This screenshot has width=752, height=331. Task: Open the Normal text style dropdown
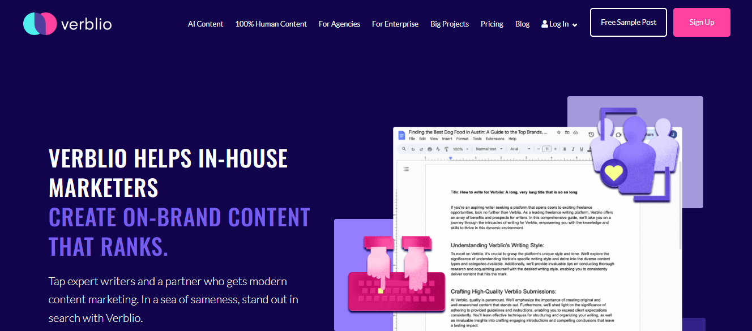(x=489, y=149)
